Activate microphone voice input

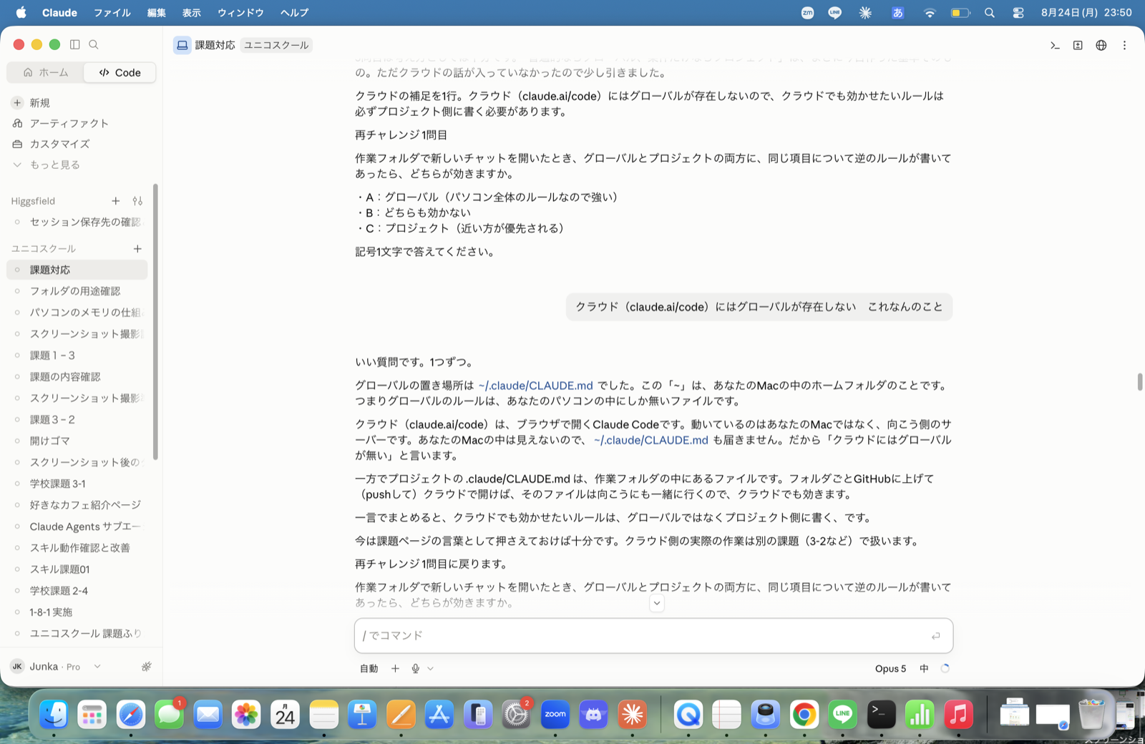[x=415, y=668]
